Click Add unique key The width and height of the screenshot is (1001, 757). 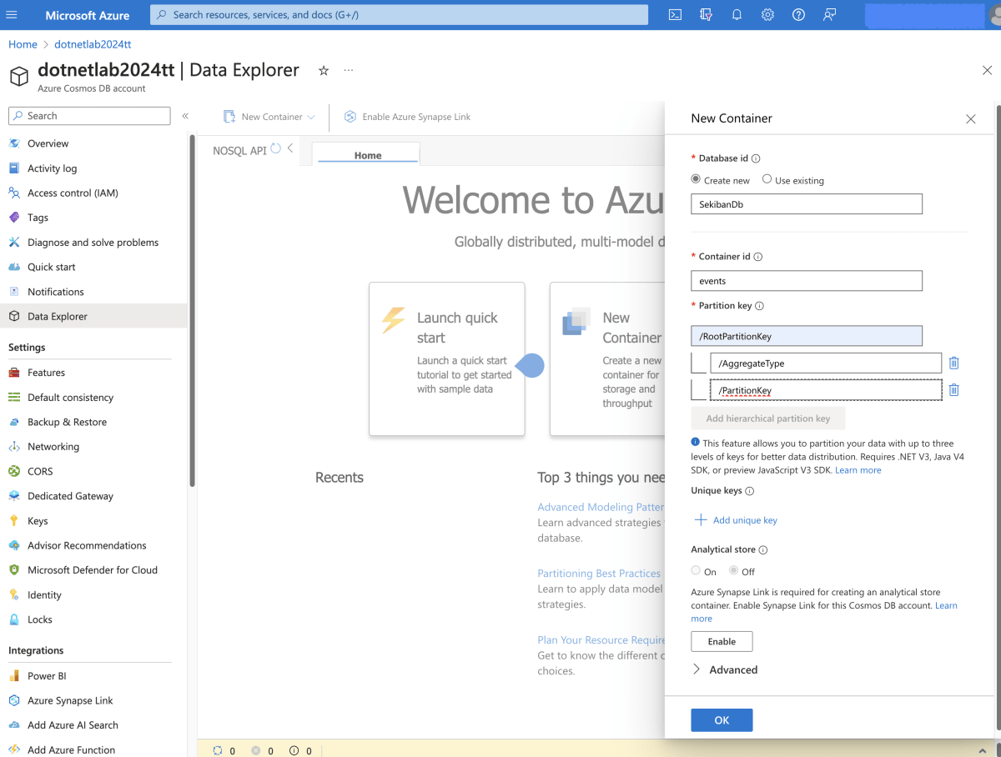pyautogui.click(x=736, y=520)
